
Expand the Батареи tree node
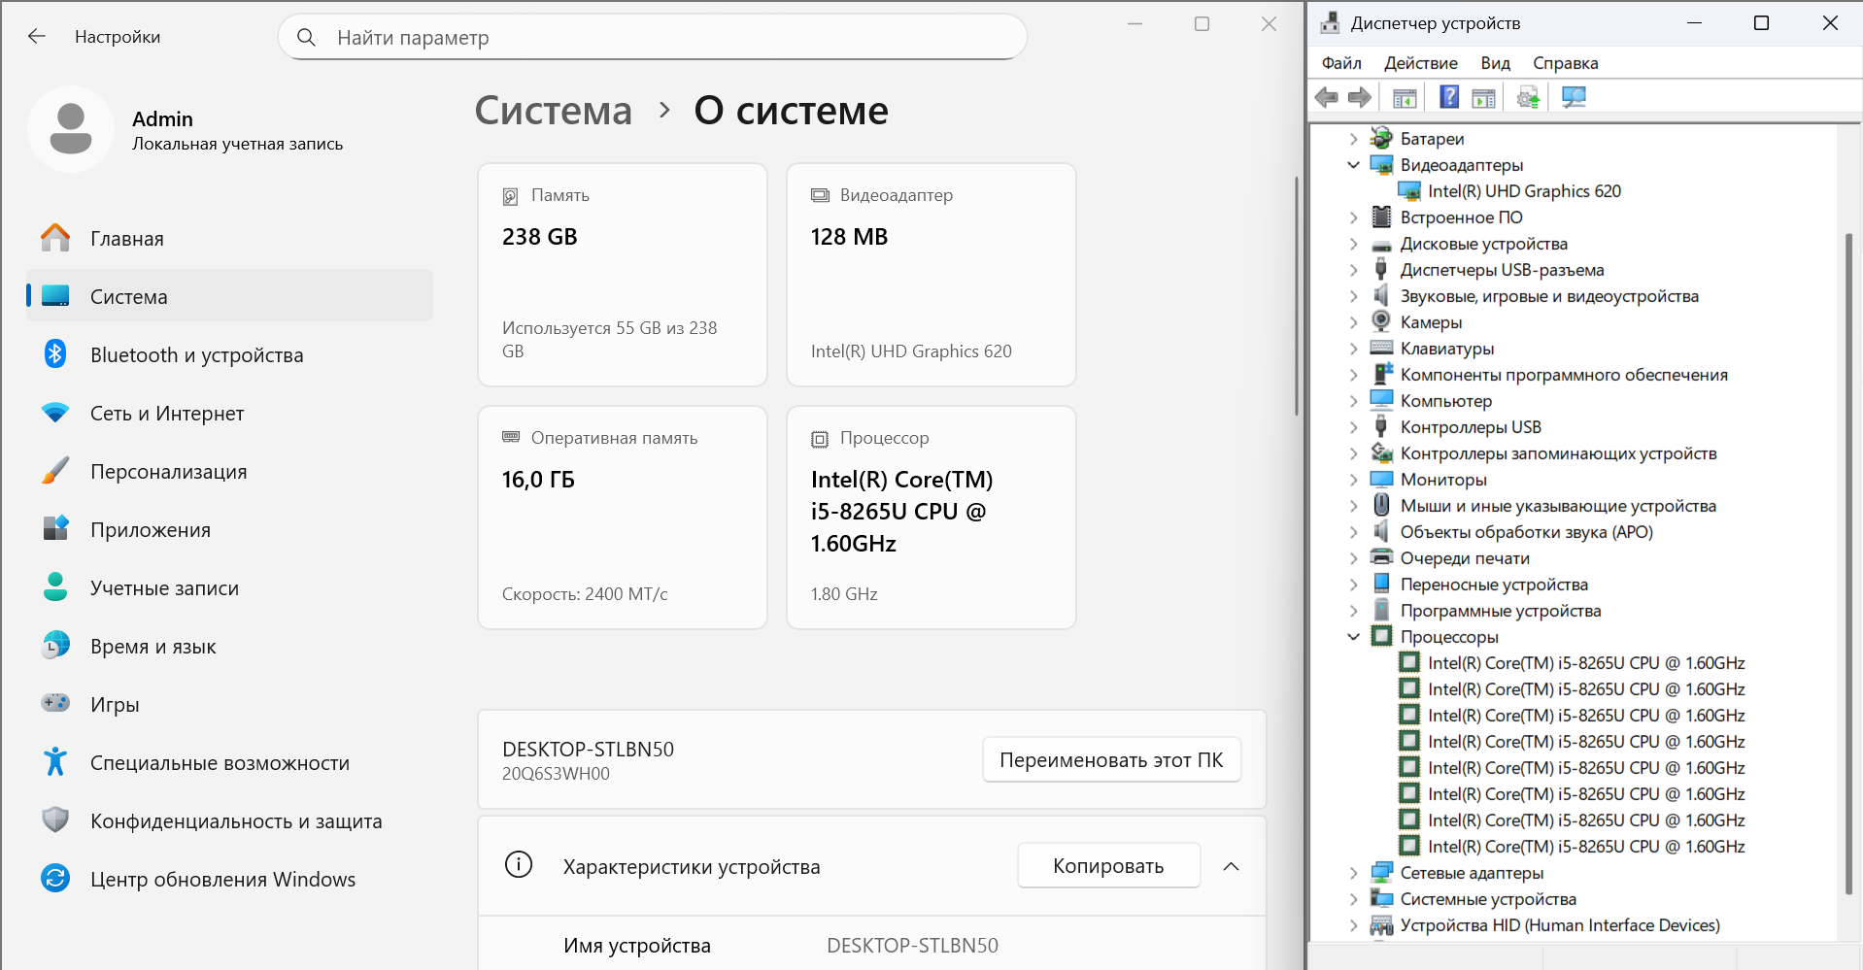1353,139
